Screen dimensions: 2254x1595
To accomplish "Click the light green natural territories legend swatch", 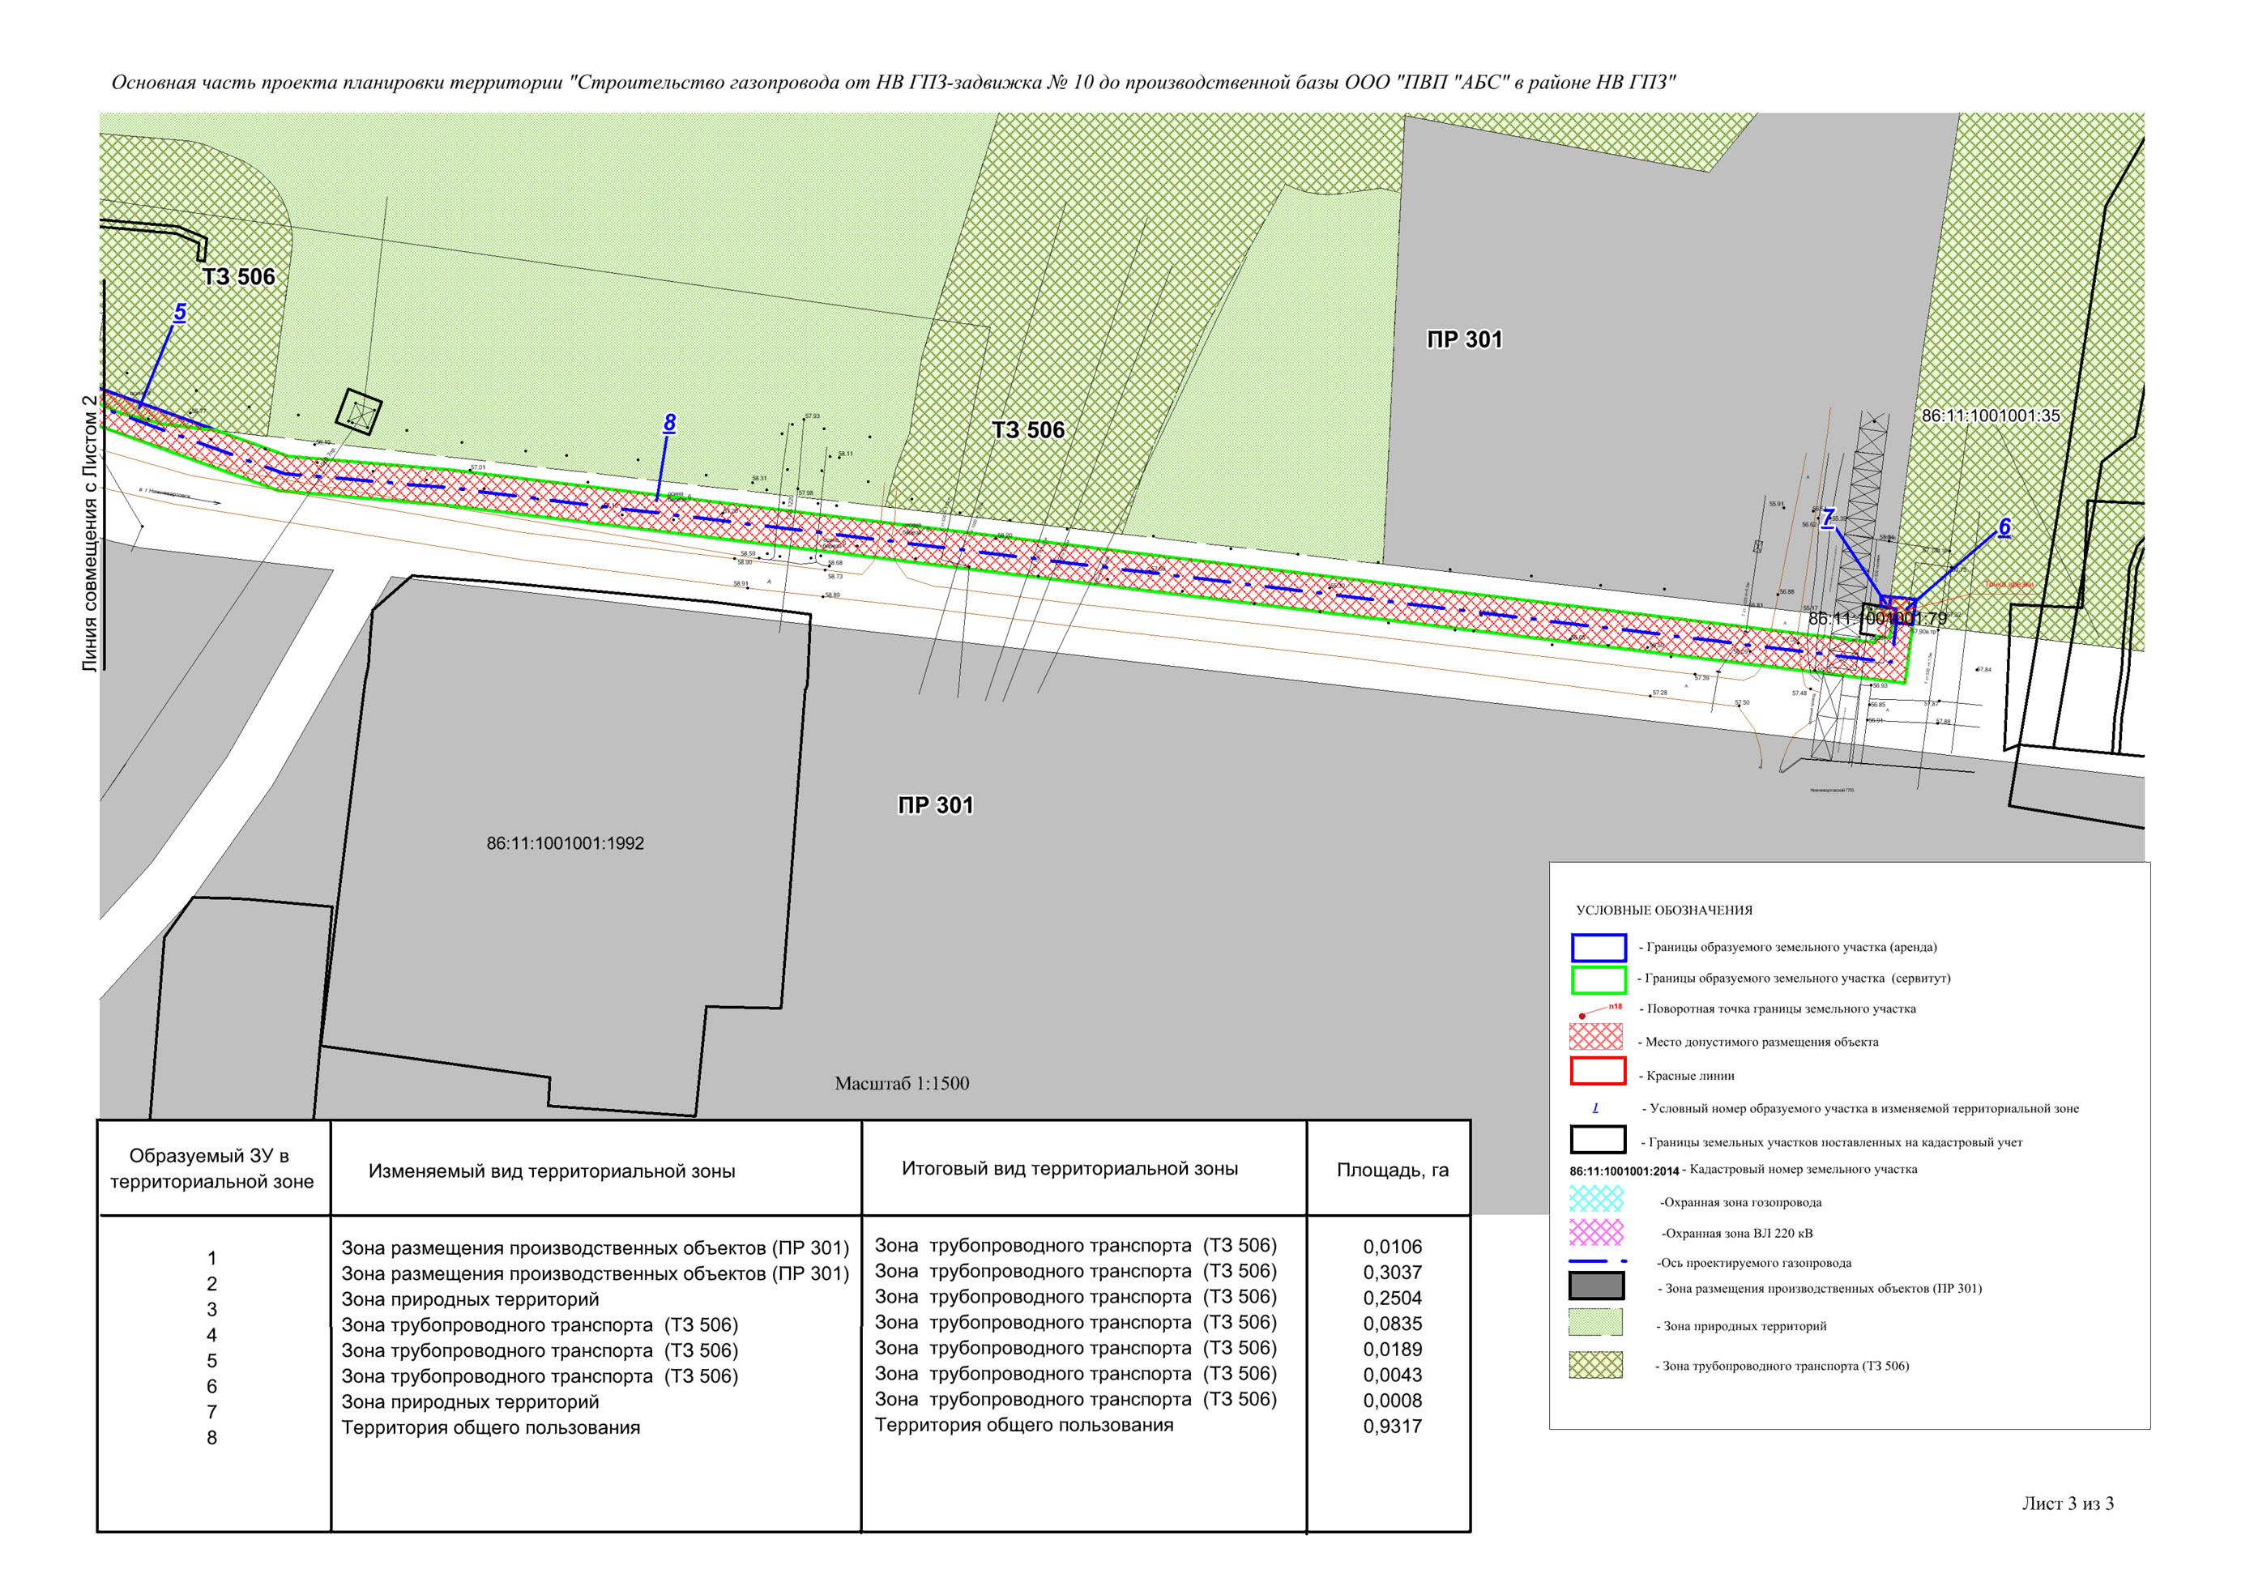I will 1595,1322.
